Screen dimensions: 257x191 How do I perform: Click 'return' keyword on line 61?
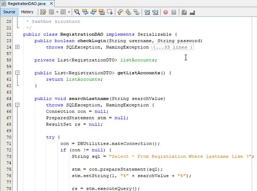(x=55, y=79)
